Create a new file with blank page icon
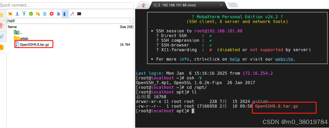Image resolution: width=329 pixels, height=128 pixels. 45,14
